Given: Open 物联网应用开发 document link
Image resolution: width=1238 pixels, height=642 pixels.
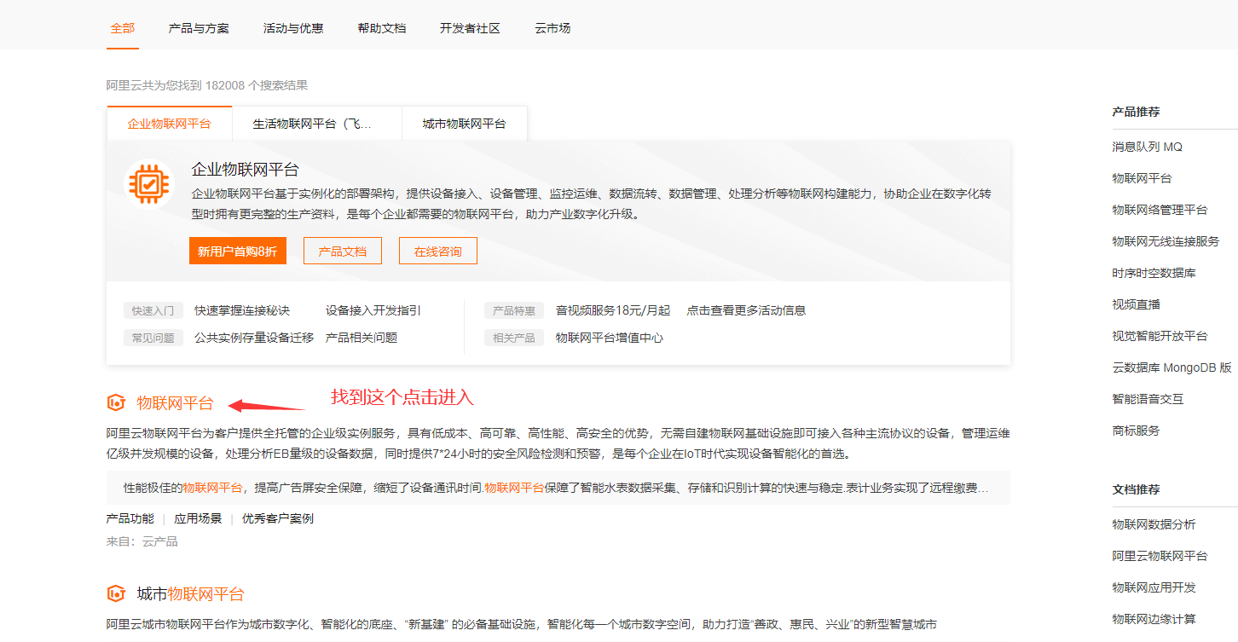Looking at the screenshot, I should [1154, 587].
